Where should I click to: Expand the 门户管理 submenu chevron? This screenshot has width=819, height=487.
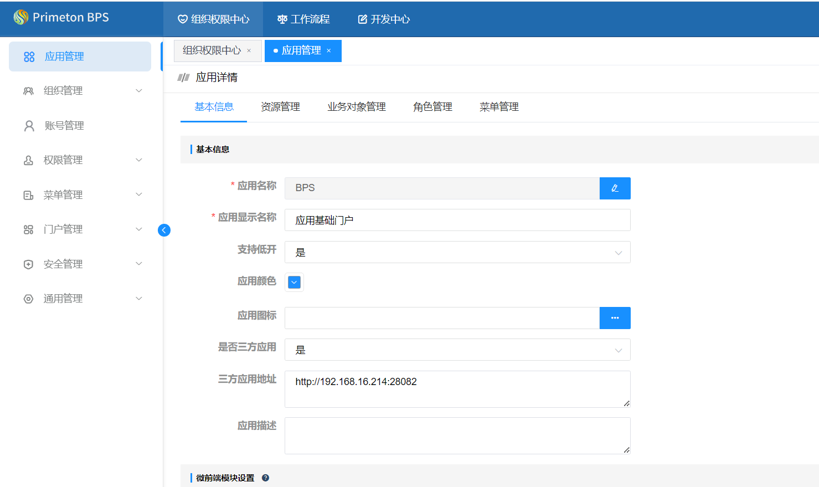[x=139, y=229]
